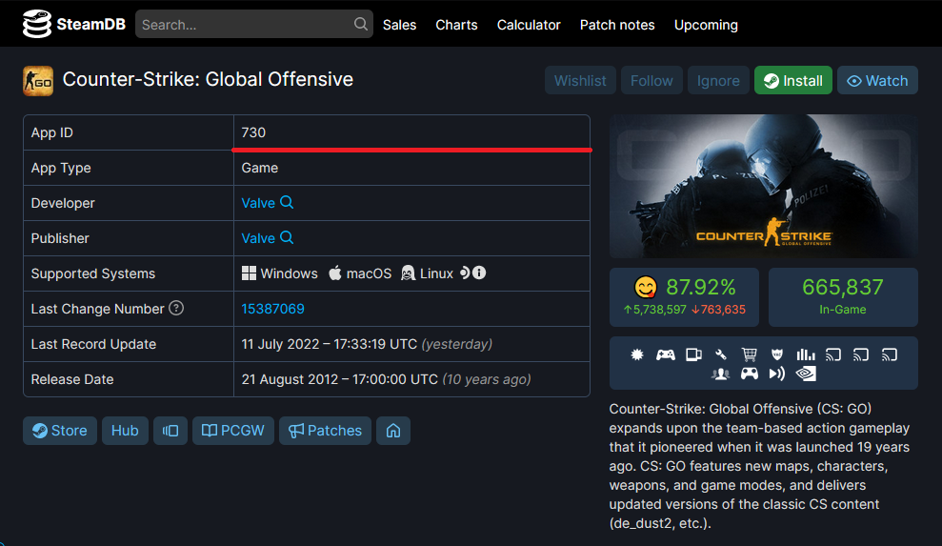
Task: Click the Ignore button
Action: click(x=718, y=81)
